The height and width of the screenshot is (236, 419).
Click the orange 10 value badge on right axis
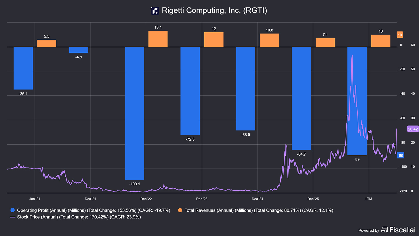coord(400,35)
